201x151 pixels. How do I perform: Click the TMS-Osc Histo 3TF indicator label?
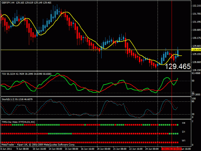[x=18, y=122]
